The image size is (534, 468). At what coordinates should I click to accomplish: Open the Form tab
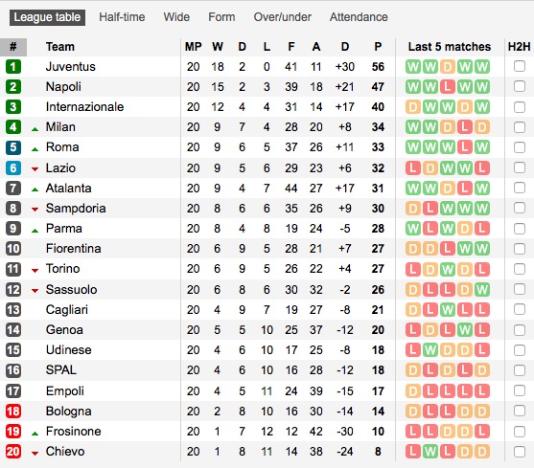[x=221, y=17]
